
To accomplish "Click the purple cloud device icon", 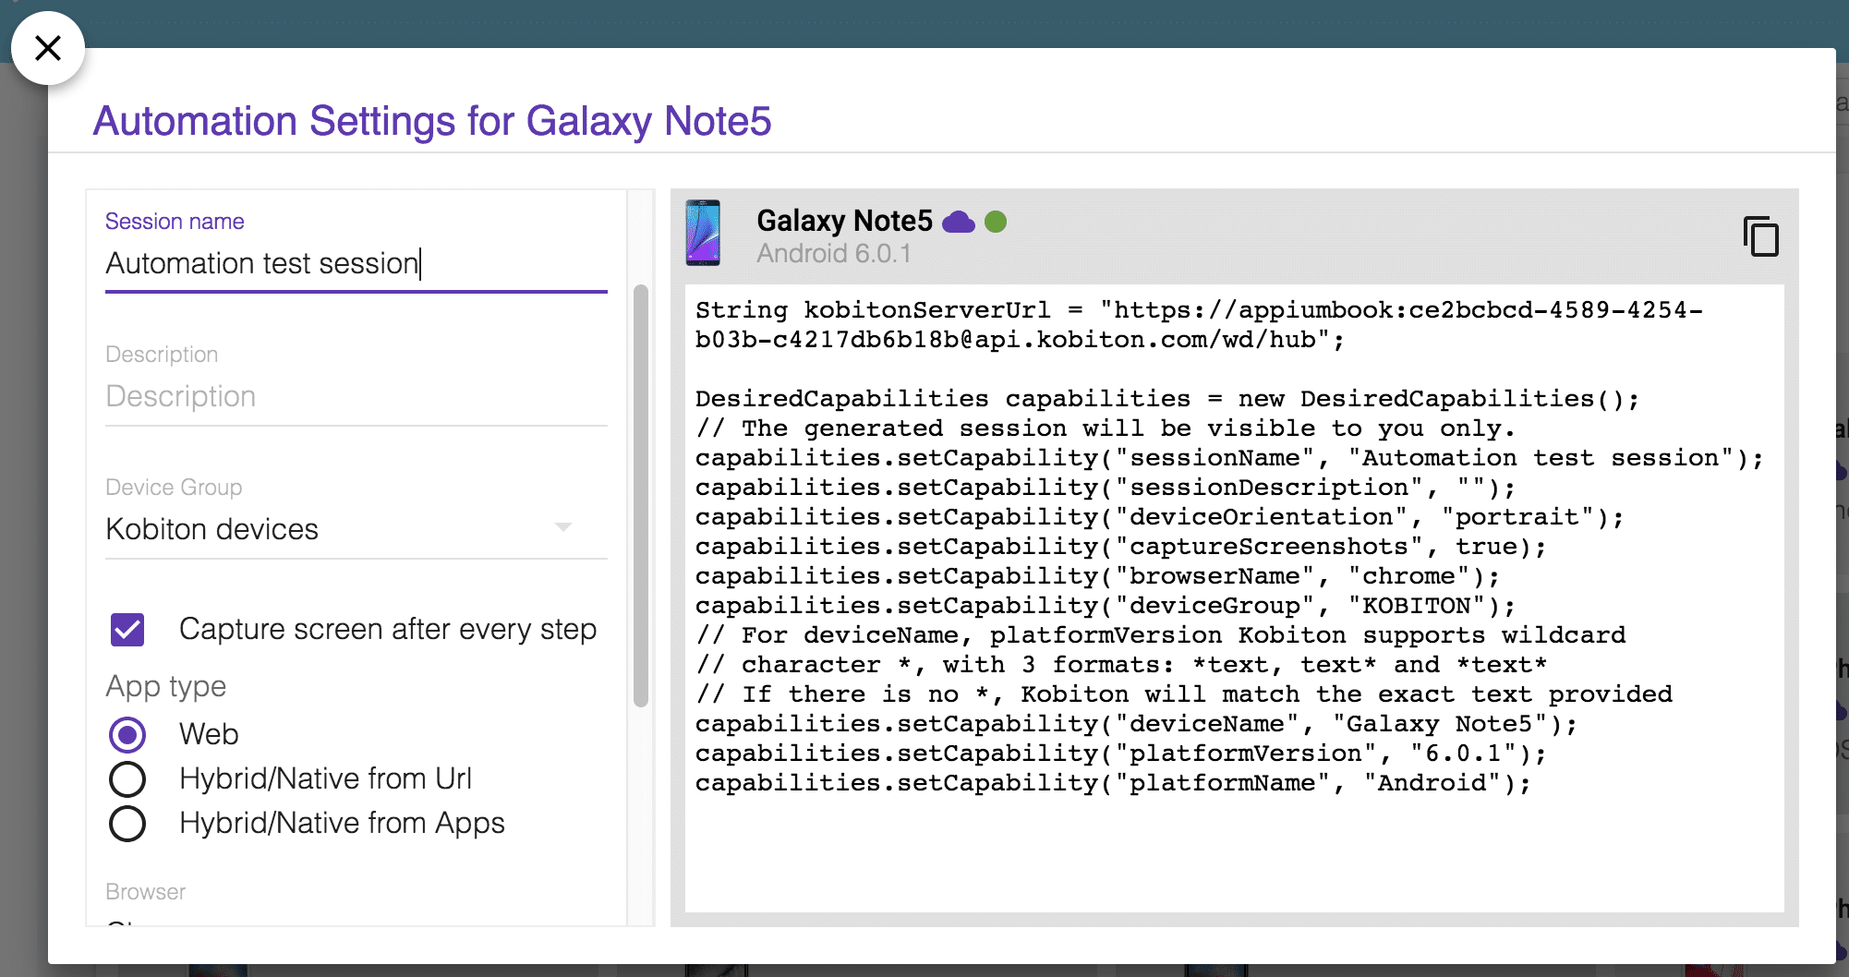I will click(958, 222).
